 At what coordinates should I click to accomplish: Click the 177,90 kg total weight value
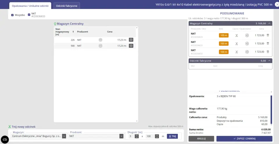tap(222, 109)
